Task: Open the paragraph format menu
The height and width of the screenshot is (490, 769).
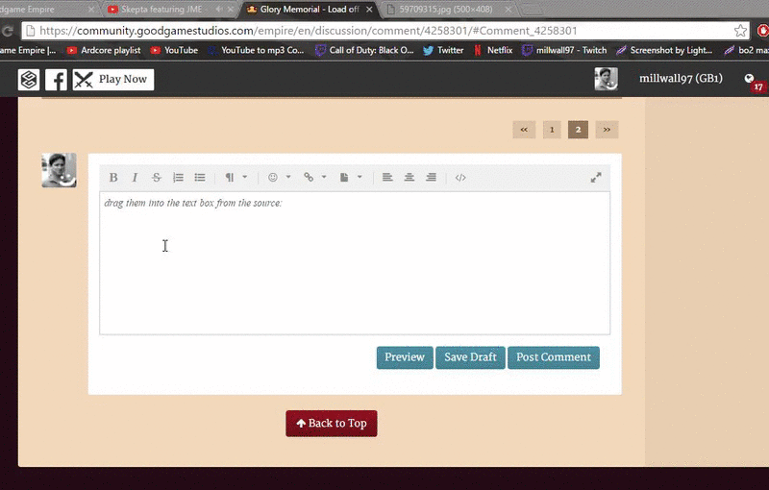Action: (x=236, y=178)
